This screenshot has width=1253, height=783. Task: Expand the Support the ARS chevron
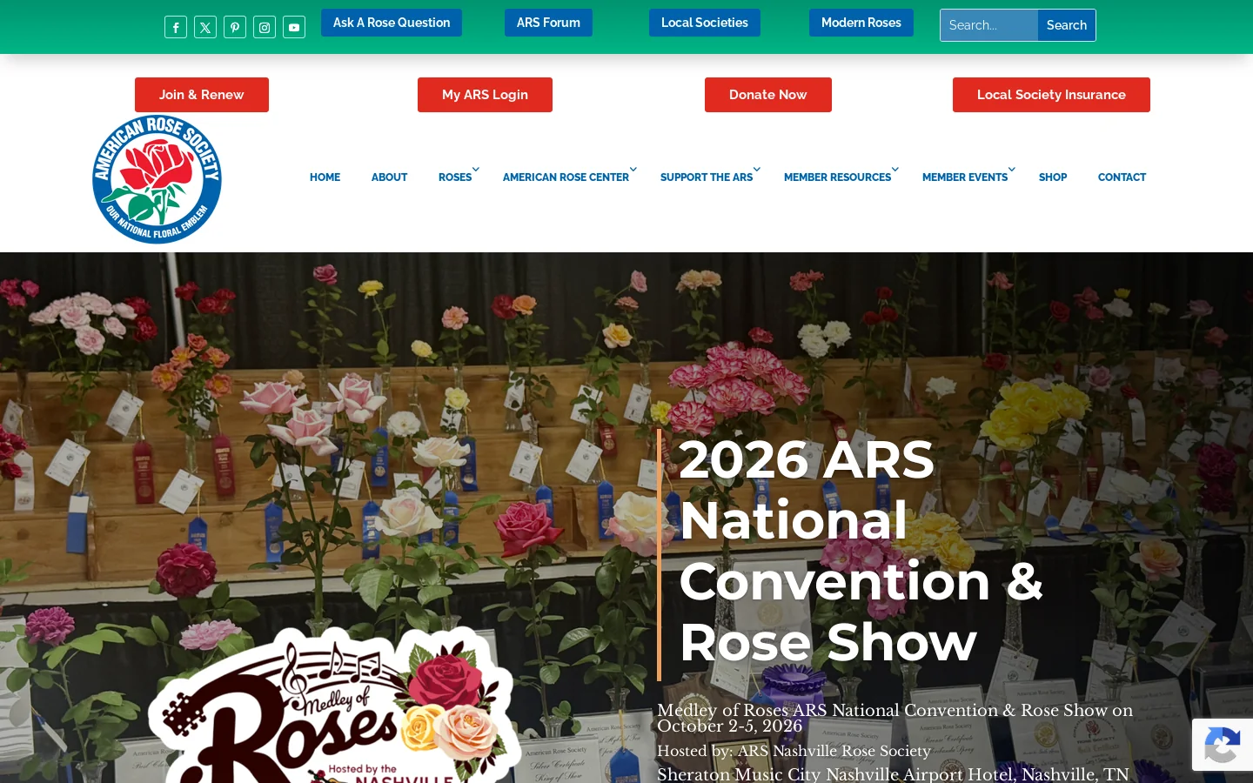point(757,170)
